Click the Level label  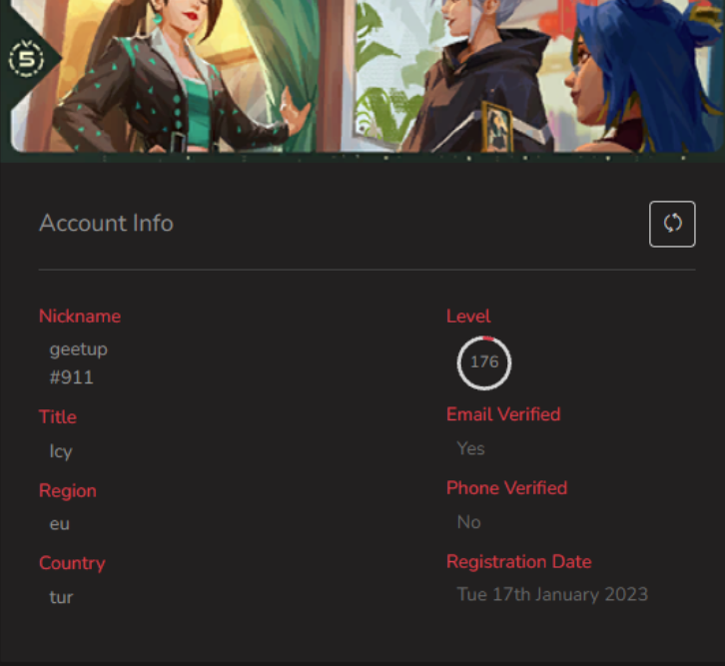[468, 317]
